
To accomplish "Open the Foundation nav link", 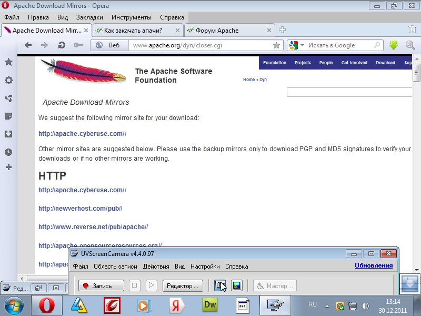I will coord(274,63).
